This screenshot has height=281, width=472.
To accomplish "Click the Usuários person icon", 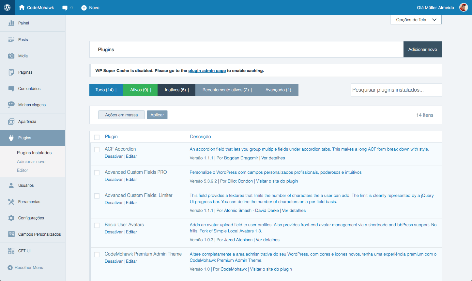I will tap(11, 185).
